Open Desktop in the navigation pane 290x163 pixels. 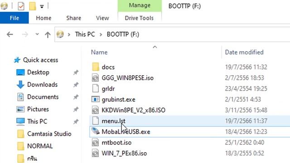pos(38,72)
